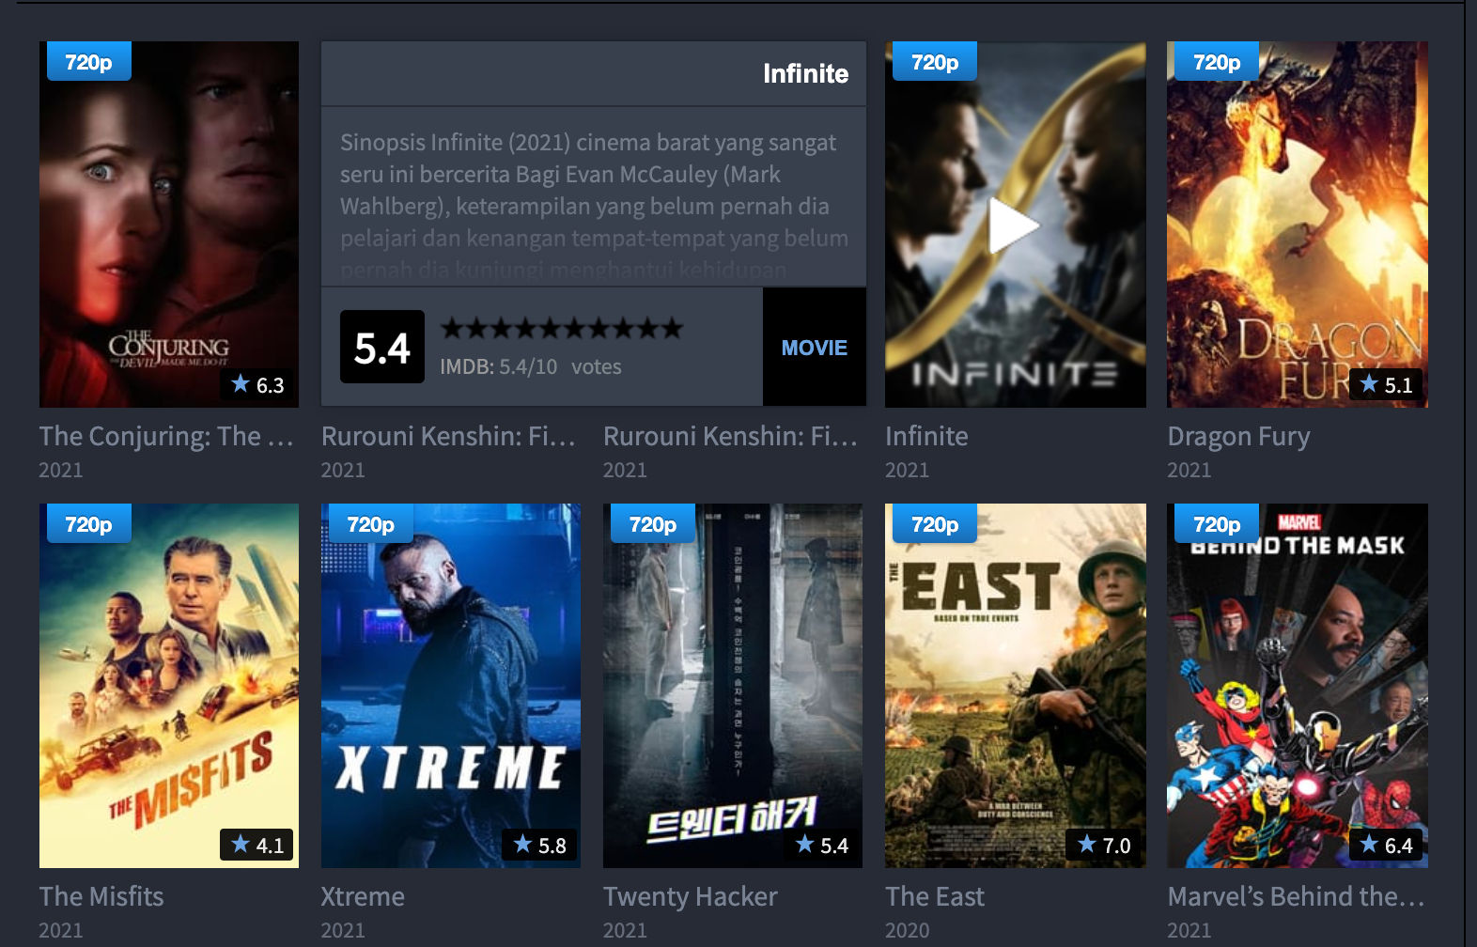Click the 720p badge on The East
The height and width of the screenshot is (947, 1477).
tap(935, 524)
